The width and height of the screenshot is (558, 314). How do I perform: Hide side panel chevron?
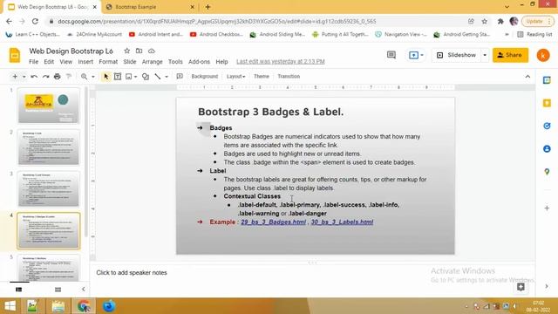(547, 286)
